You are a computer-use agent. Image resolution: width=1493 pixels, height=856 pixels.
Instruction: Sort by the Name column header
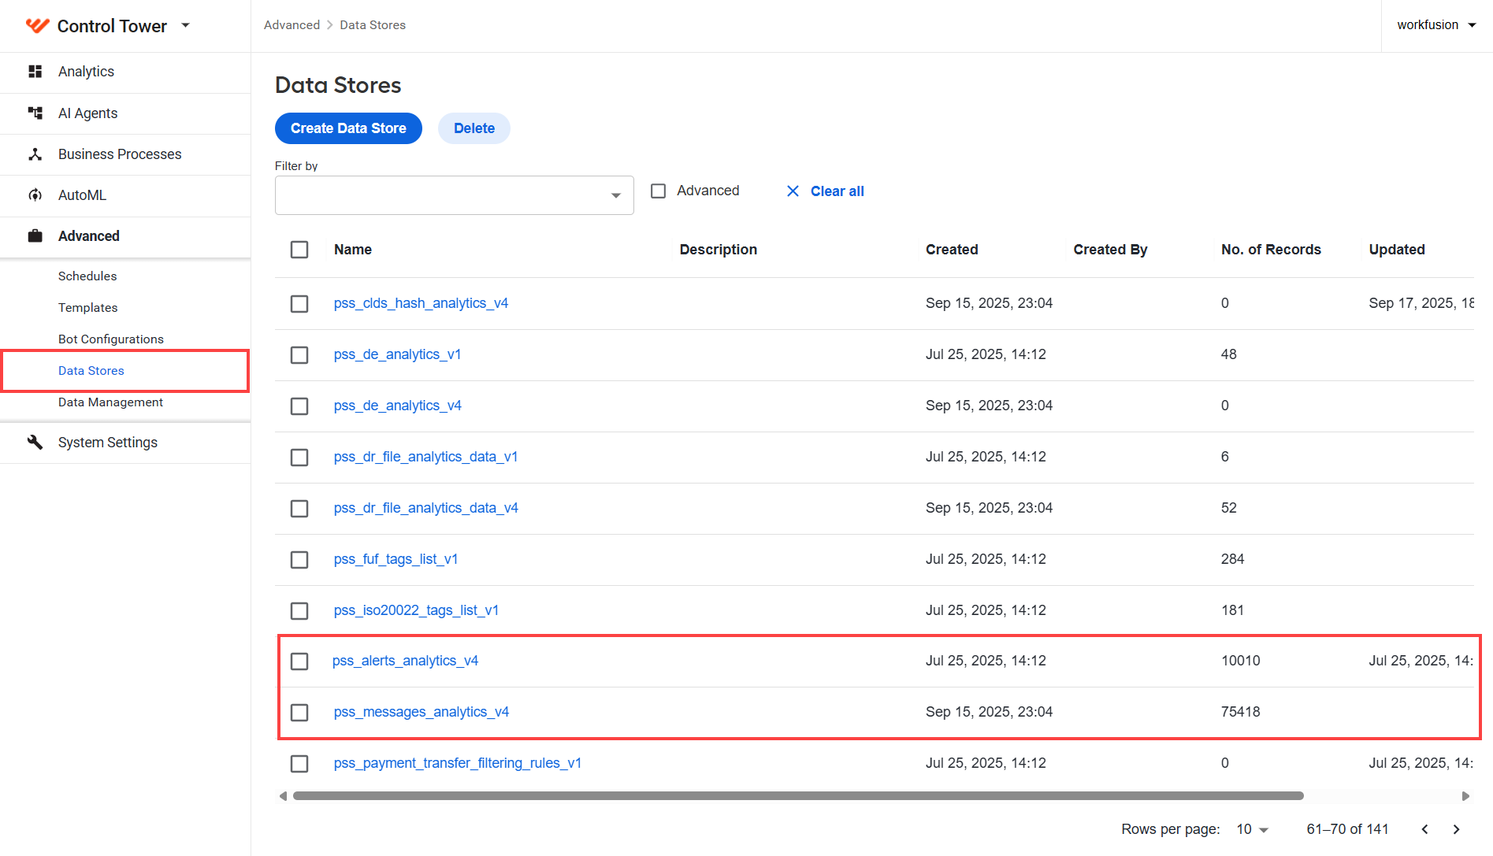[353, 250]
